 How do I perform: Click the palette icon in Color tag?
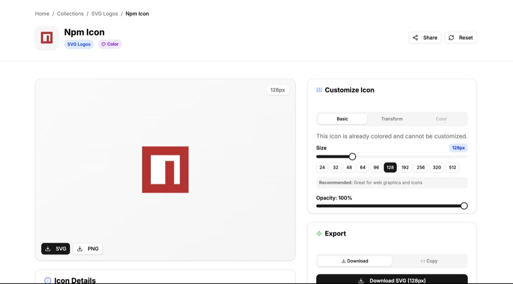[103, 44]
